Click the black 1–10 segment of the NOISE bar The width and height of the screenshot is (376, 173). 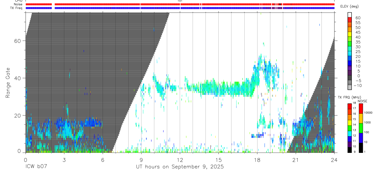[x=361, y=147]
